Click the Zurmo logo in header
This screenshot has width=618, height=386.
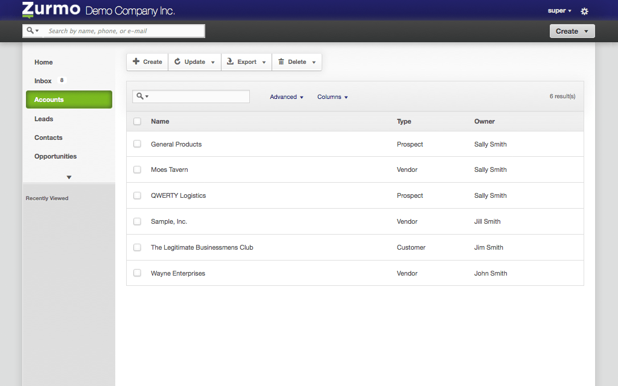[x=51, y=10]
